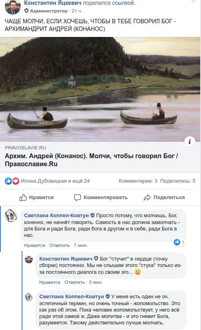Open the Поделились: 5 shares link
This screenshot has height=330, width=201.
point(178,181)
